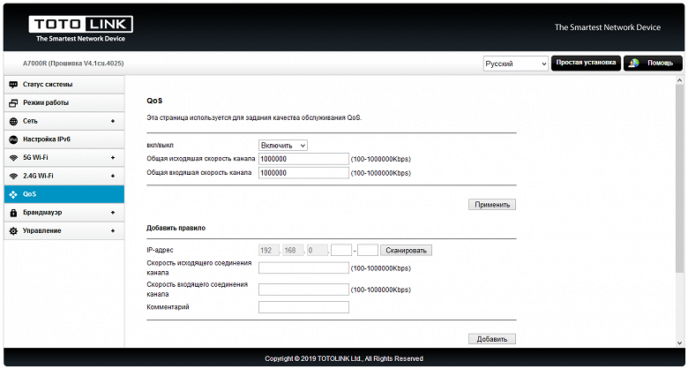Expand the Сеть submenu plus sign
Viewport: 688px width, 369px height.
tap(113, 121)
